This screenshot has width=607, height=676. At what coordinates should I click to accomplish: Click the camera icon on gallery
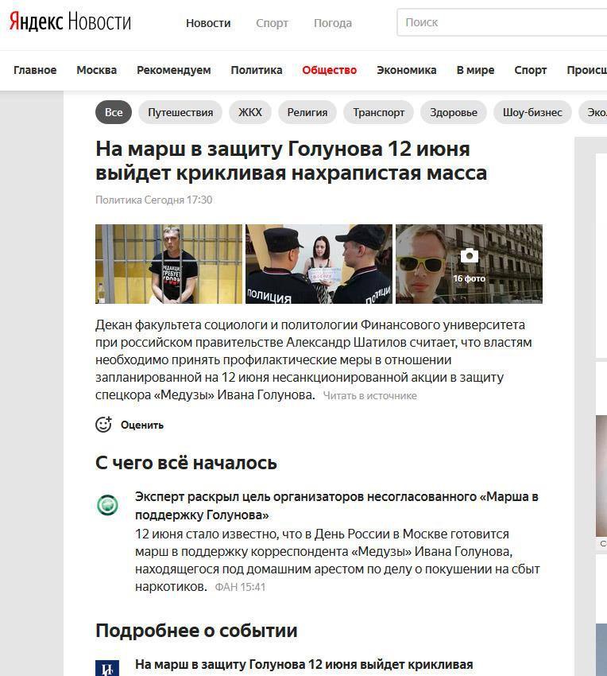(x=469, y=255)
